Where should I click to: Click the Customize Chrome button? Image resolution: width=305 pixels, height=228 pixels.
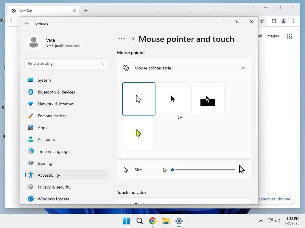click(276, 199)
